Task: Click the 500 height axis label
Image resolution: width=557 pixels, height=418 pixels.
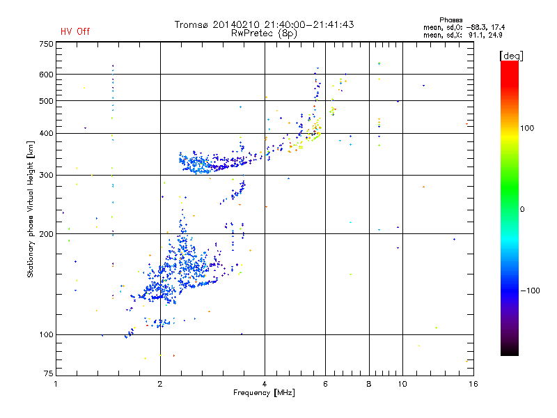Action: (x=47, y=101)
